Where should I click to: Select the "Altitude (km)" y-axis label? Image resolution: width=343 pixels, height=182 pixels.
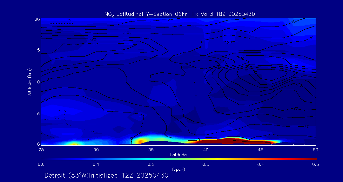click(x=30, y=82)
